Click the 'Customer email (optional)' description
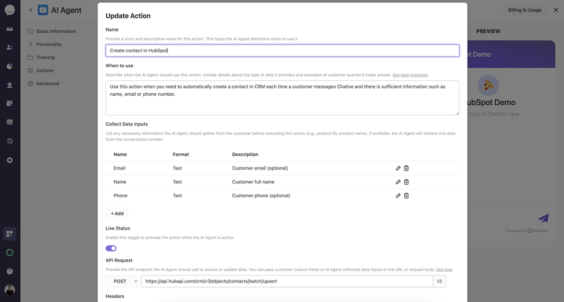564x302 pixels. click(x=260, y=168)
